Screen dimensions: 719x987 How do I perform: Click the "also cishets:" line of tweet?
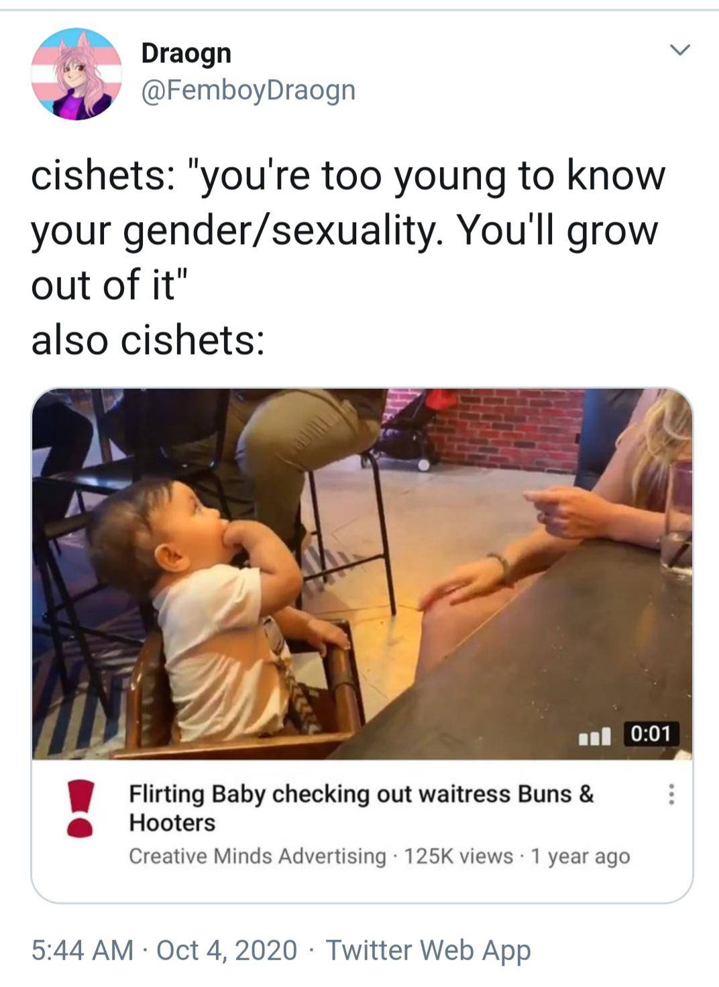click(148, 339)
